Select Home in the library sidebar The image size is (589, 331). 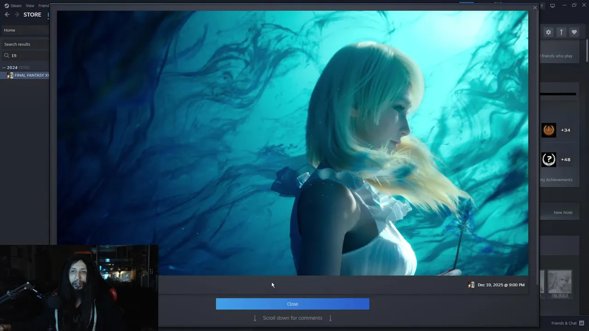[x=25, y=30]
